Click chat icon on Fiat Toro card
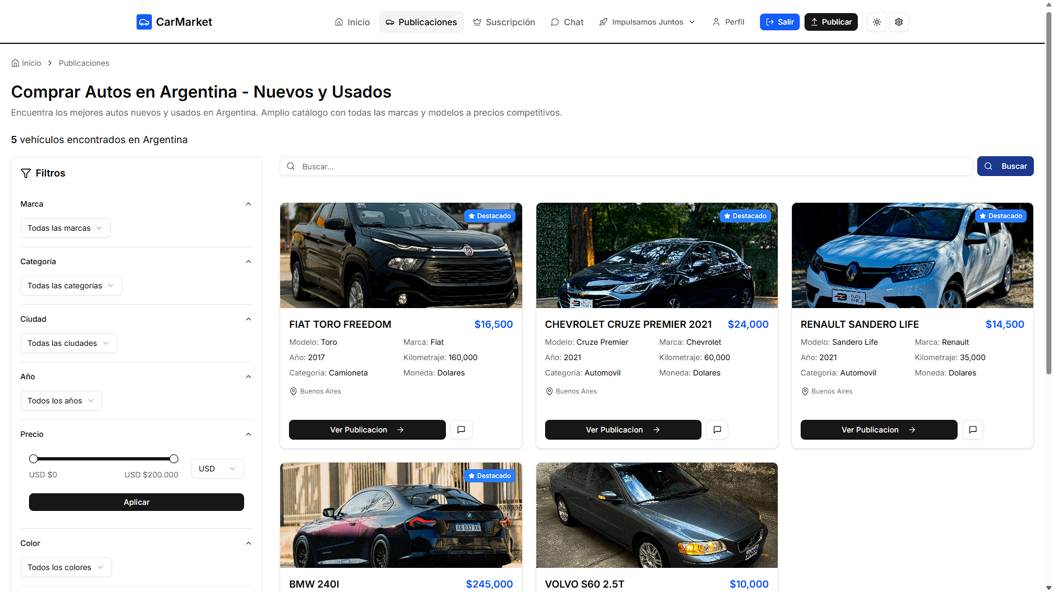The image size is (1053, 592). (461, 430)
